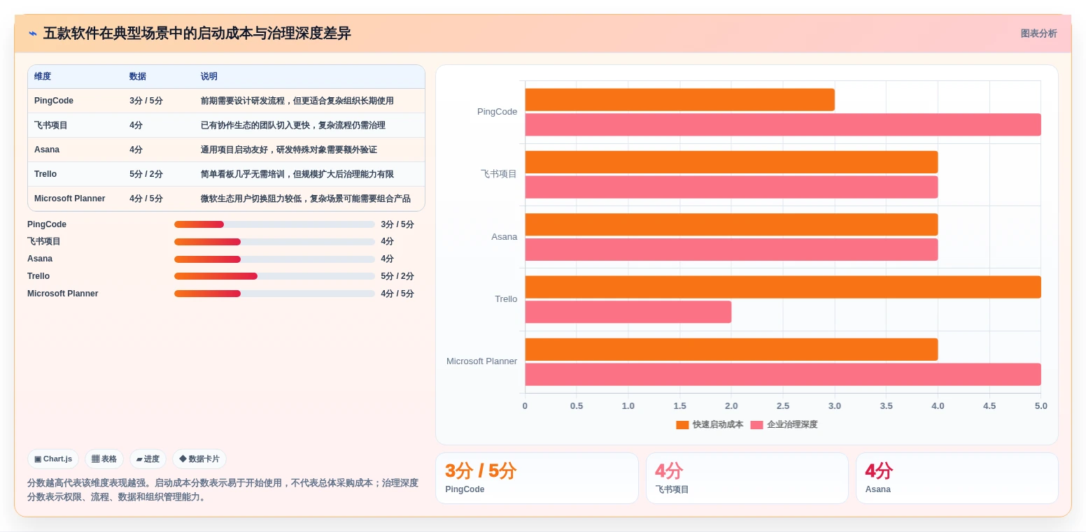The width and height of the screenshot is (1086, 532).
Task: Click PingCode's orange bar in the chart
Action: click(x=679, y=100)
